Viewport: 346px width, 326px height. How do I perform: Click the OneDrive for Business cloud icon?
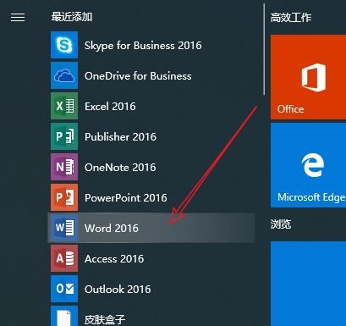click(64, 75)
